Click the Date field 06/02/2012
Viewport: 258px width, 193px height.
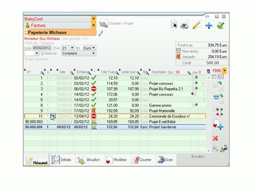pos(42,48)
